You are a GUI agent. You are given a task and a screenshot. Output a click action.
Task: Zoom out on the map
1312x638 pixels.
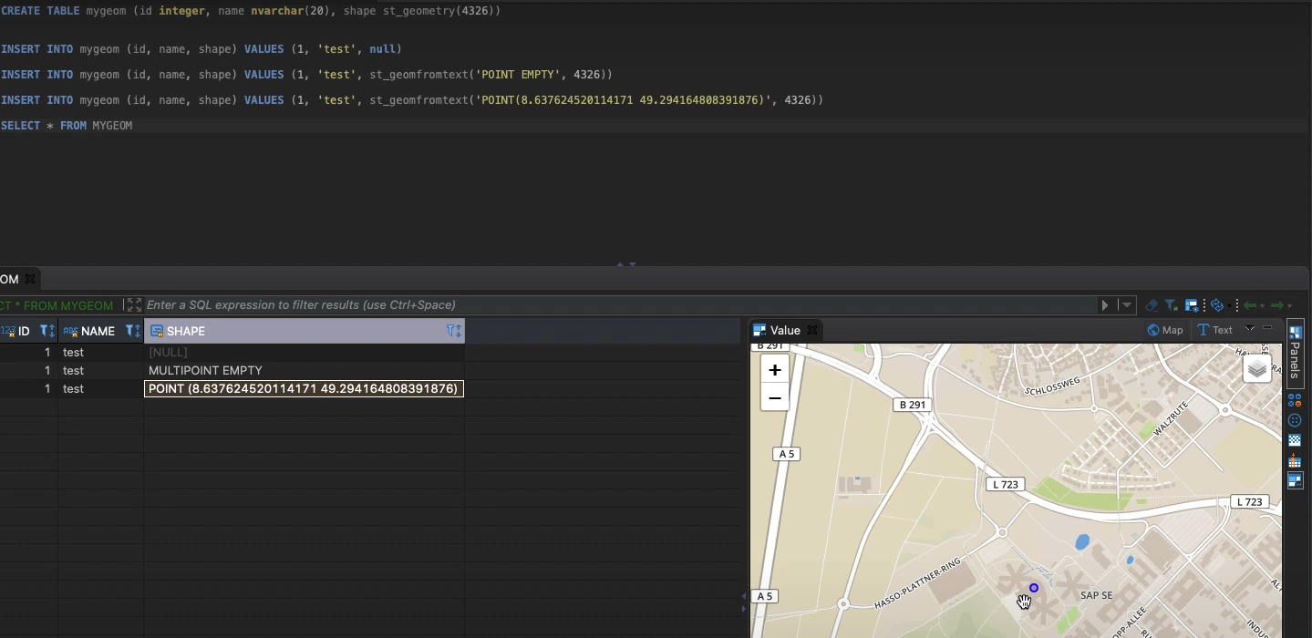point(774,397)
